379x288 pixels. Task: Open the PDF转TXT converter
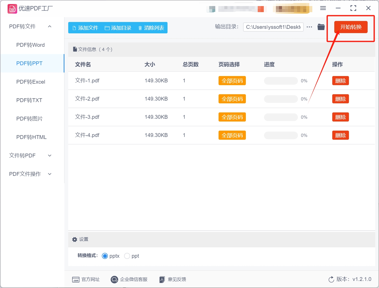pyautogui.click(x=32, y=100)
